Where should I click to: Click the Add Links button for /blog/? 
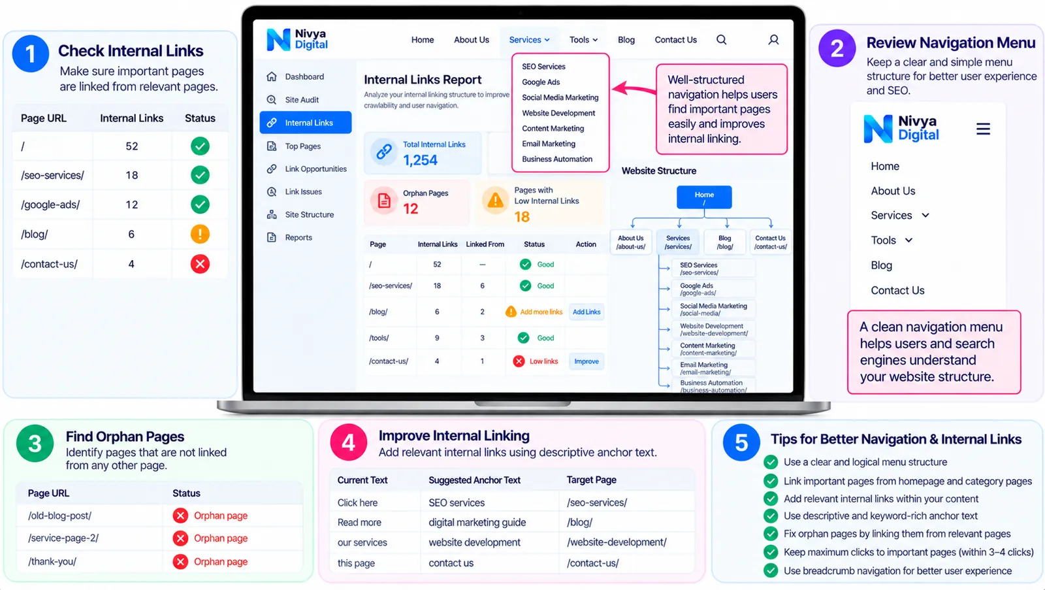tap(587, 312)
